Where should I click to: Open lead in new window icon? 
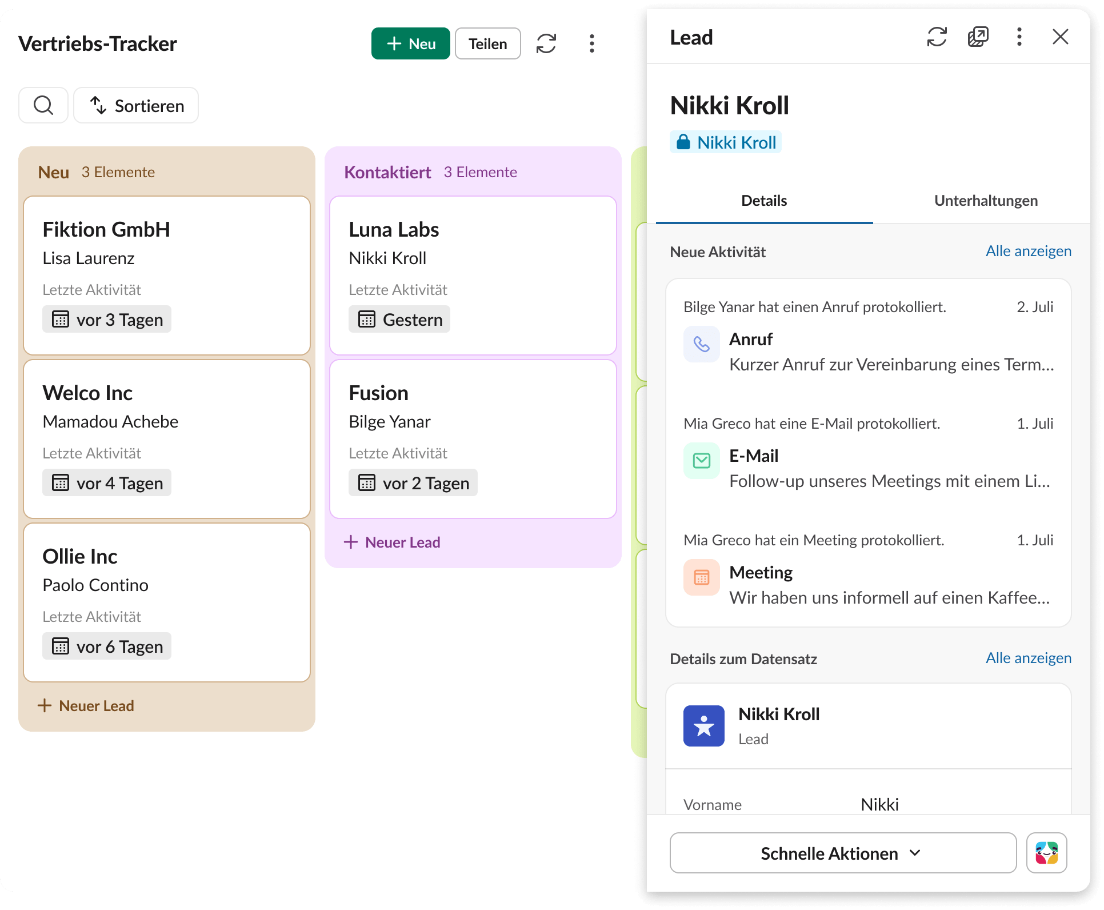978,37
